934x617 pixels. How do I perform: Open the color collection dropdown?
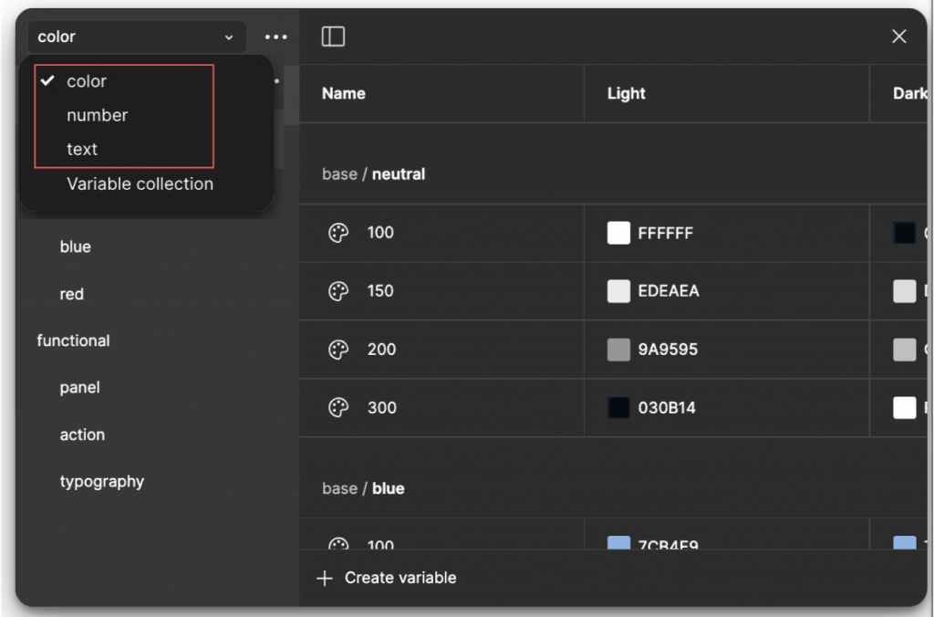(137, 37)
